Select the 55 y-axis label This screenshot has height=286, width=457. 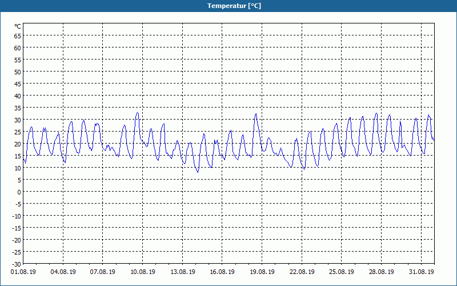(18, 60)
